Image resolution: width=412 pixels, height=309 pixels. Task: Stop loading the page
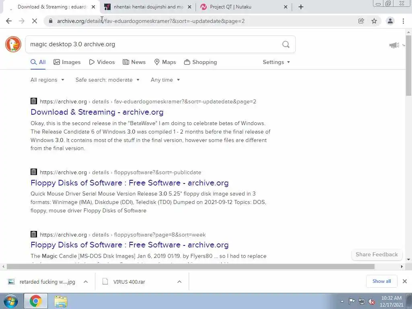pos(35,21)
